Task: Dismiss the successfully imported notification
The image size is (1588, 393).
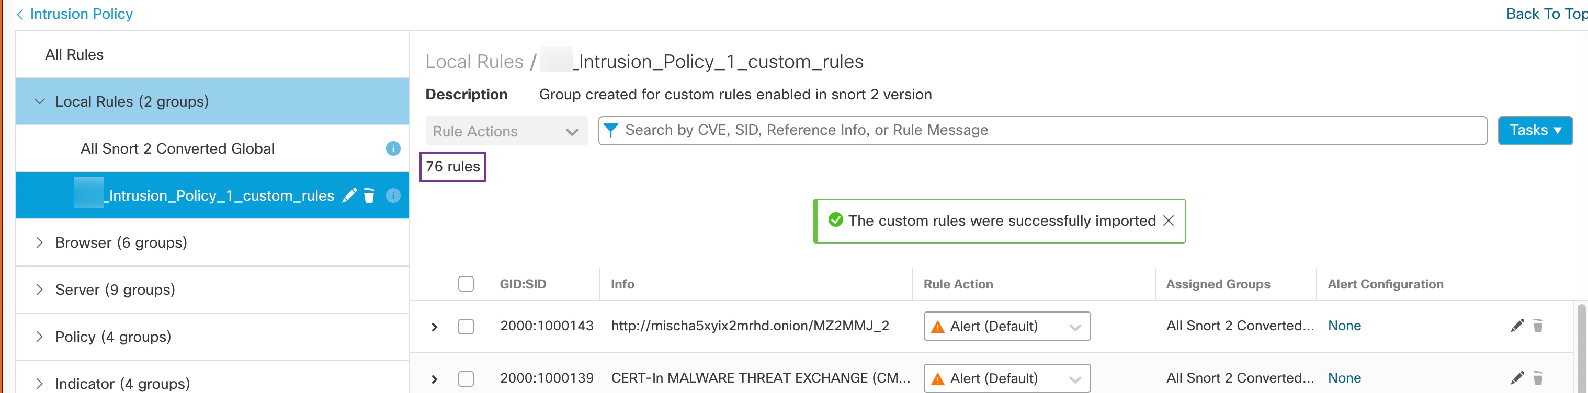Action: (x=1168, y=221)
